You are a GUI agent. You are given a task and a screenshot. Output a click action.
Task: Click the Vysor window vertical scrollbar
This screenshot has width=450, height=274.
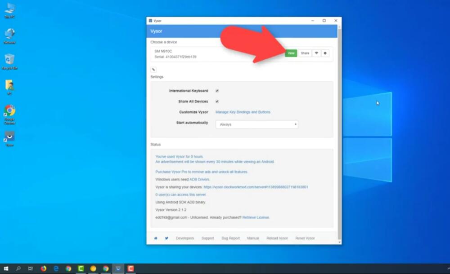[339, 134]
